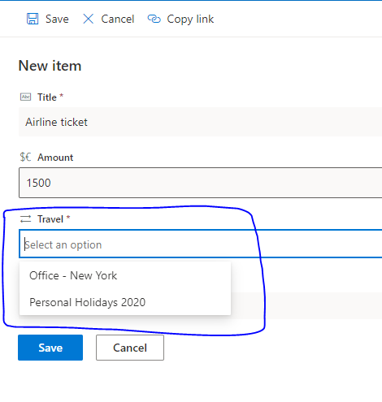Click the lookup arrows icon beside Travel

[26, 218]
